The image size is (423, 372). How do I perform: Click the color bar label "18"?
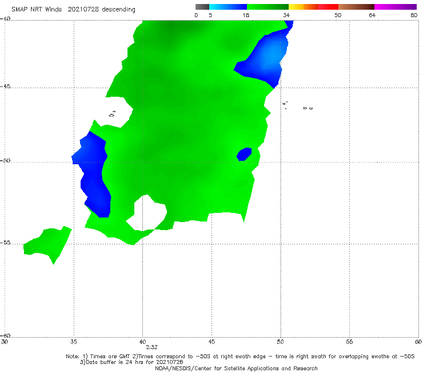[x=246, y=15]
